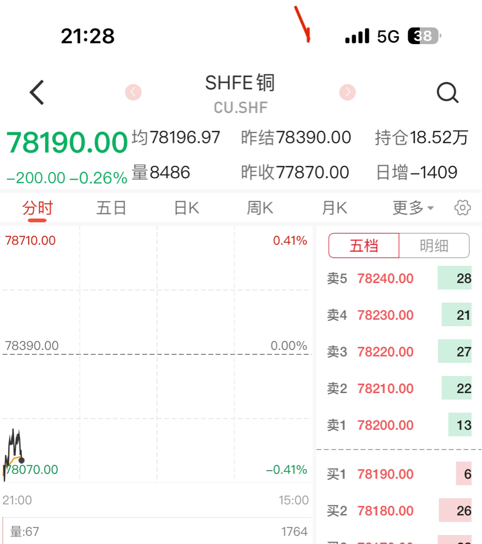Viewport: 482px width, 544px height.
Task: Tap the 买1 price 78190.00 row
Action: click(399, 474)
